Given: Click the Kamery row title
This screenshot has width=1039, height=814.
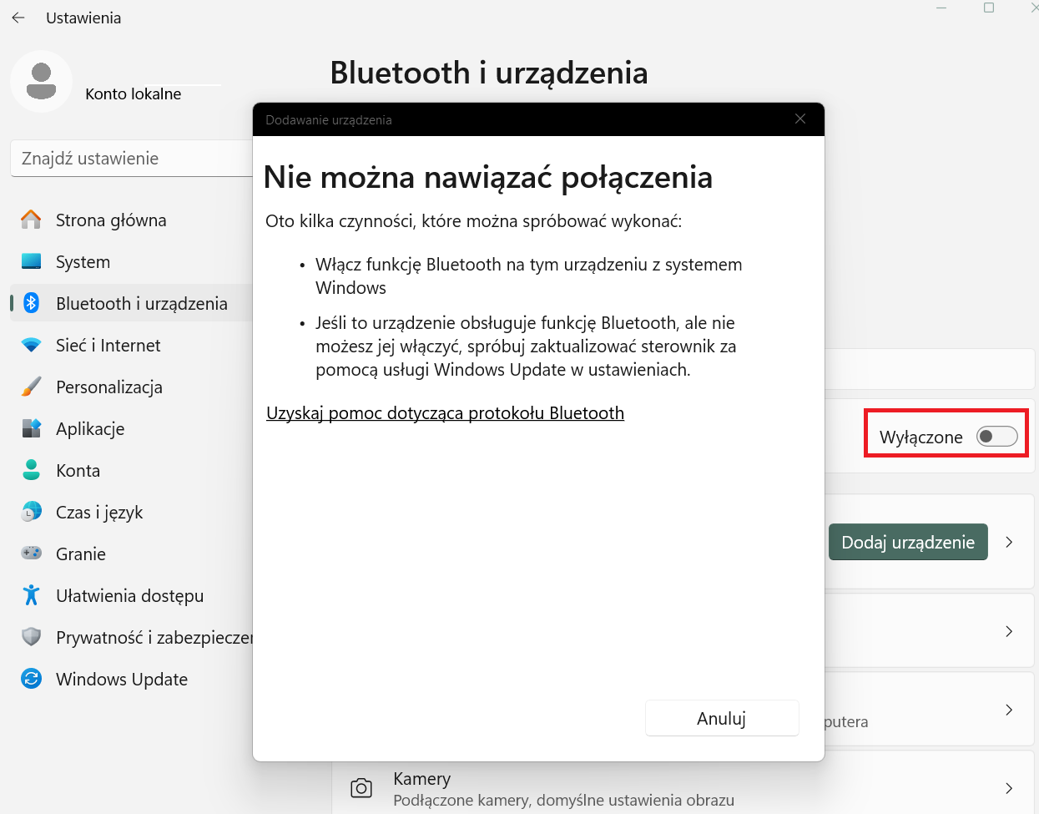Looking at the screenshot, I should click(421, 778).
